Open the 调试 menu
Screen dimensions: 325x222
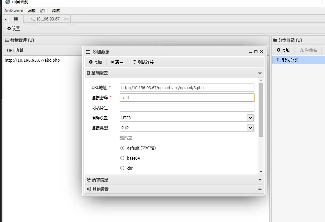pos(56,10)
